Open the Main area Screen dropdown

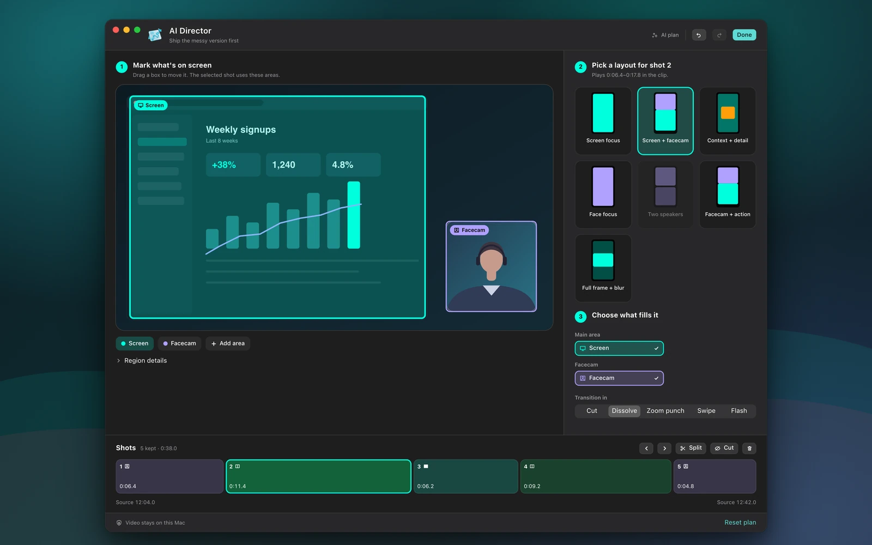pos(619,348)
